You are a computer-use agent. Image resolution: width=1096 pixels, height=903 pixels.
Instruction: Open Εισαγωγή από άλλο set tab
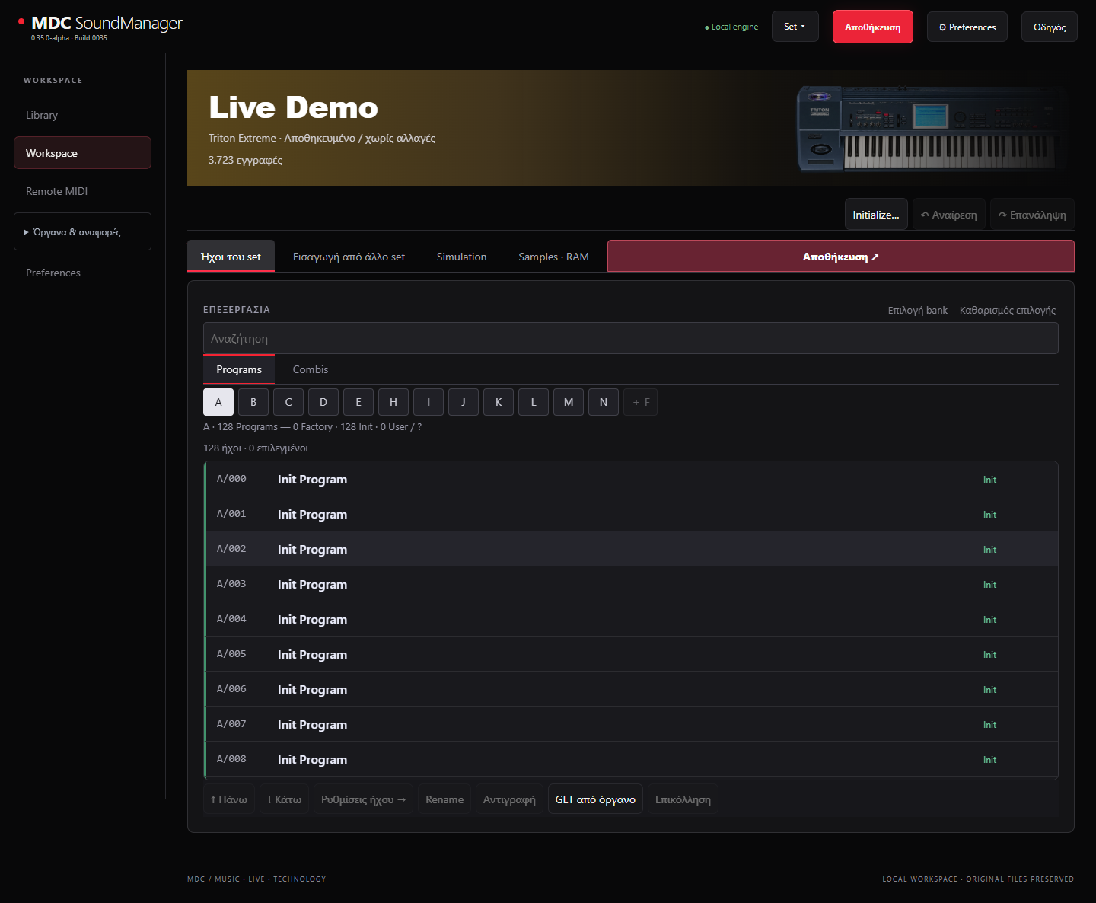tap(349, 257)
